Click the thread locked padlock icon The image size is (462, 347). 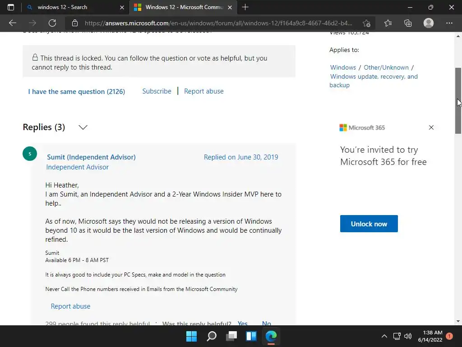tap(35, 57)
